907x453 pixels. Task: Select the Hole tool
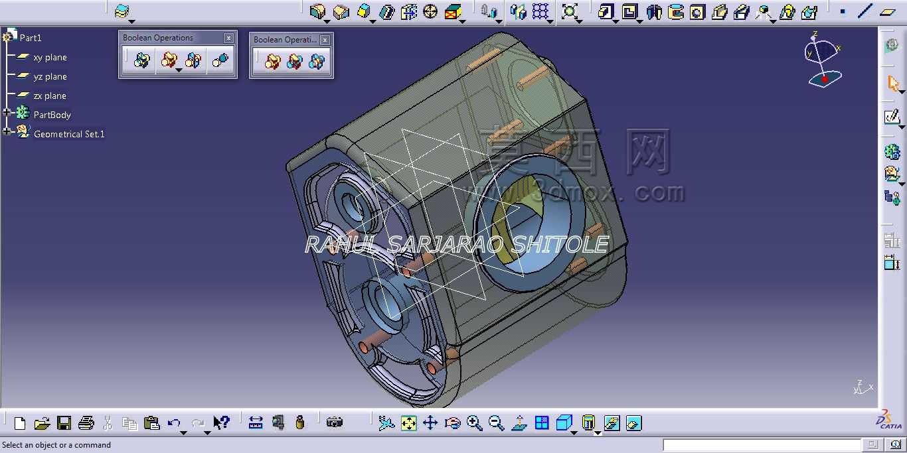[697, 11]
